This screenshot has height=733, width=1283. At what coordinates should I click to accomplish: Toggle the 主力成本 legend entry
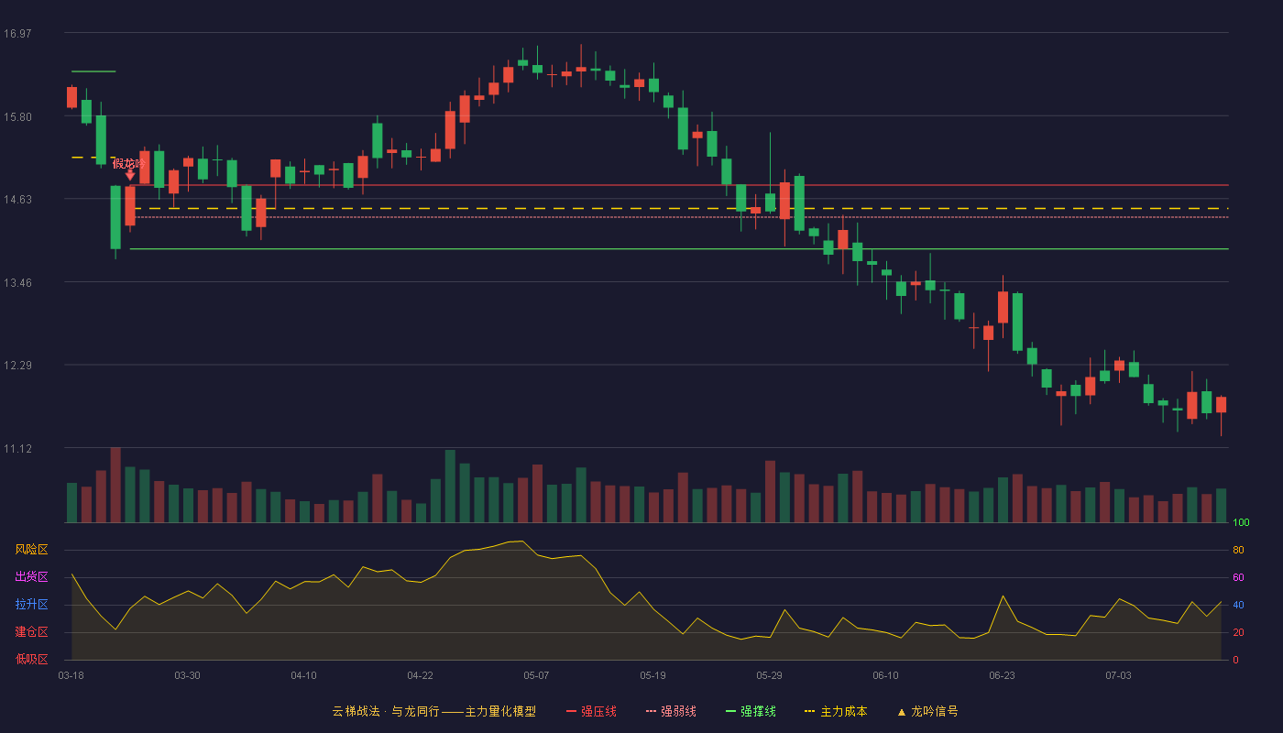pyautogui.click(x=835, y=711)
